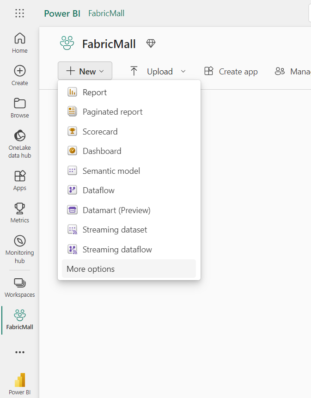
Task: Click Power BI header link
Action: 62,13
